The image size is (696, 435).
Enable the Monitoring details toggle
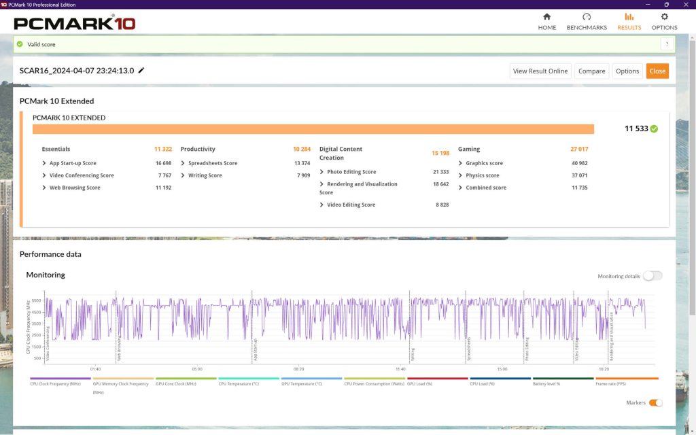(x=652, y=276)
